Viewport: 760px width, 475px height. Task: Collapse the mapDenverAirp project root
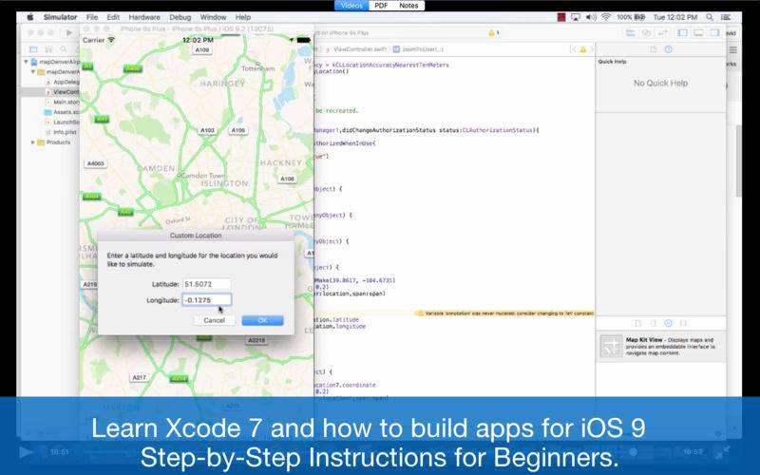26,62
